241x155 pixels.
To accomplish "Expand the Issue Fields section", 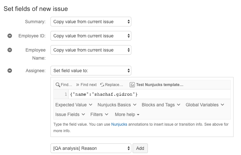I will point(70,114).
